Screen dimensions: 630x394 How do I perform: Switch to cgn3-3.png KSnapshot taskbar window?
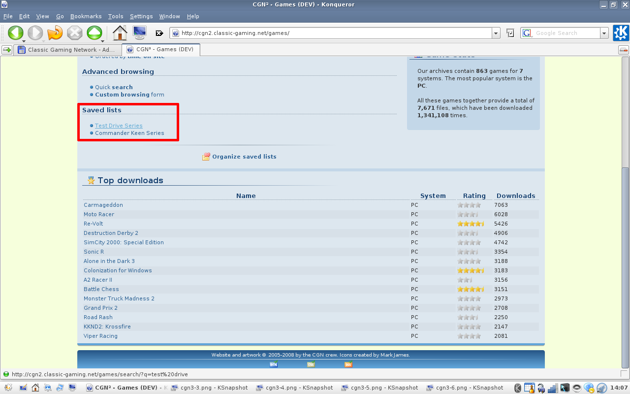tap(210, 388)
